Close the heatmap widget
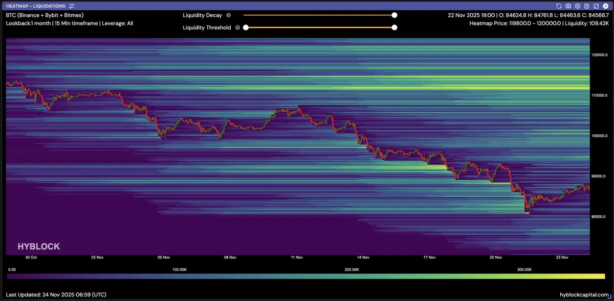The height and width of the screenshot is (301, 614). [605, 6]
